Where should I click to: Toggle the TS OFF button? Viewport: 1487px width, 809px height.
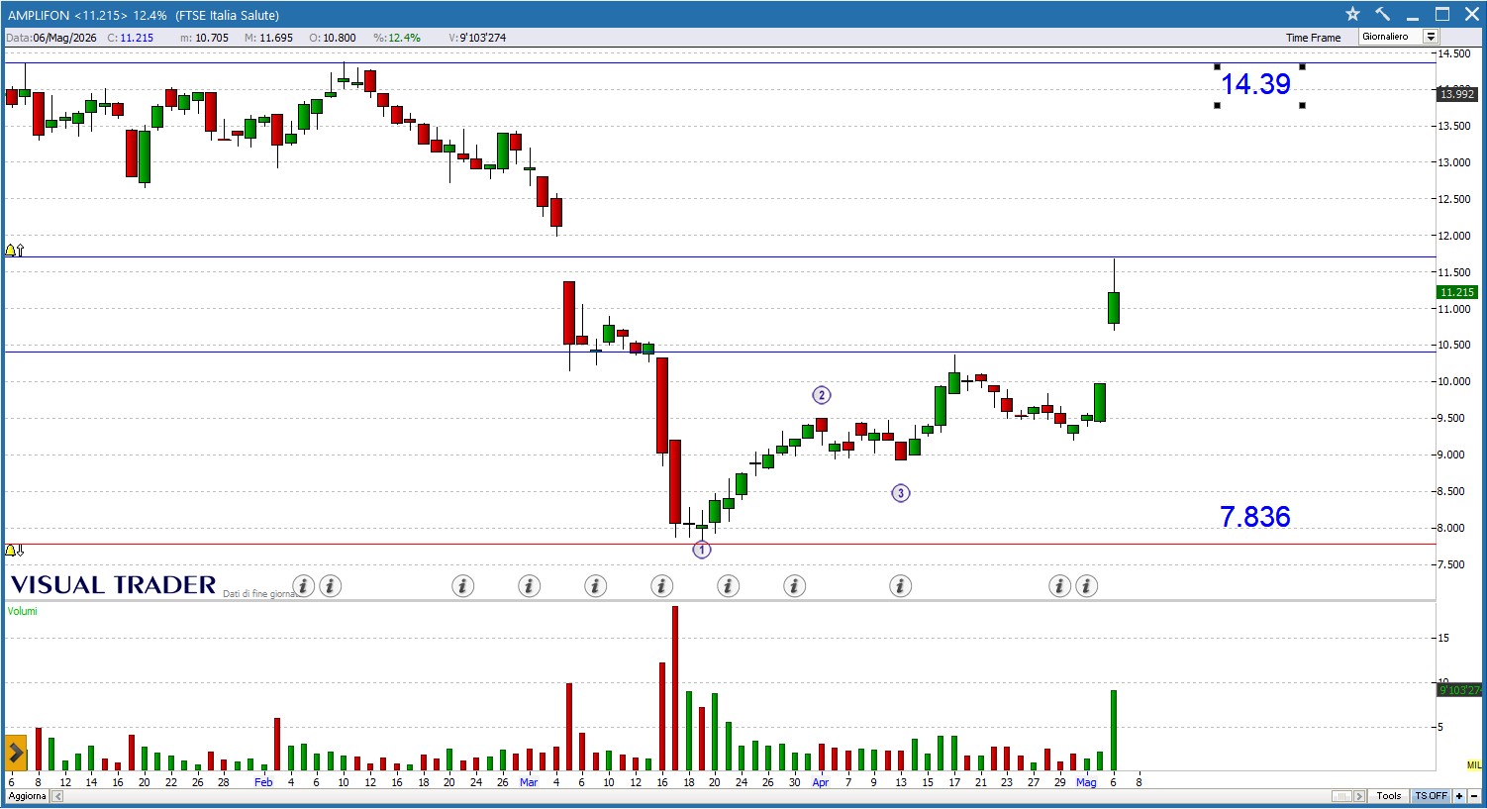1431,796
